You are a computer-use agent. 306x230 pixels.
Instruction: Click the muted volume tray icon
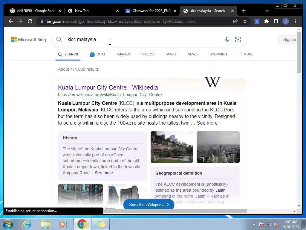click(x=276, y=225)
